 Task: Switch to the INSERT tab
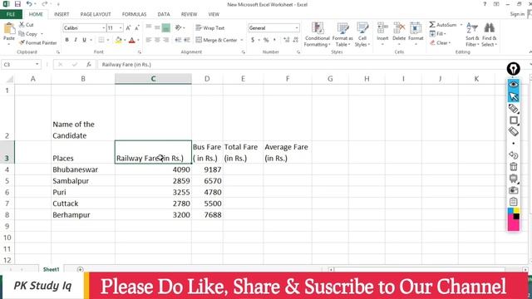click(62, 14)
